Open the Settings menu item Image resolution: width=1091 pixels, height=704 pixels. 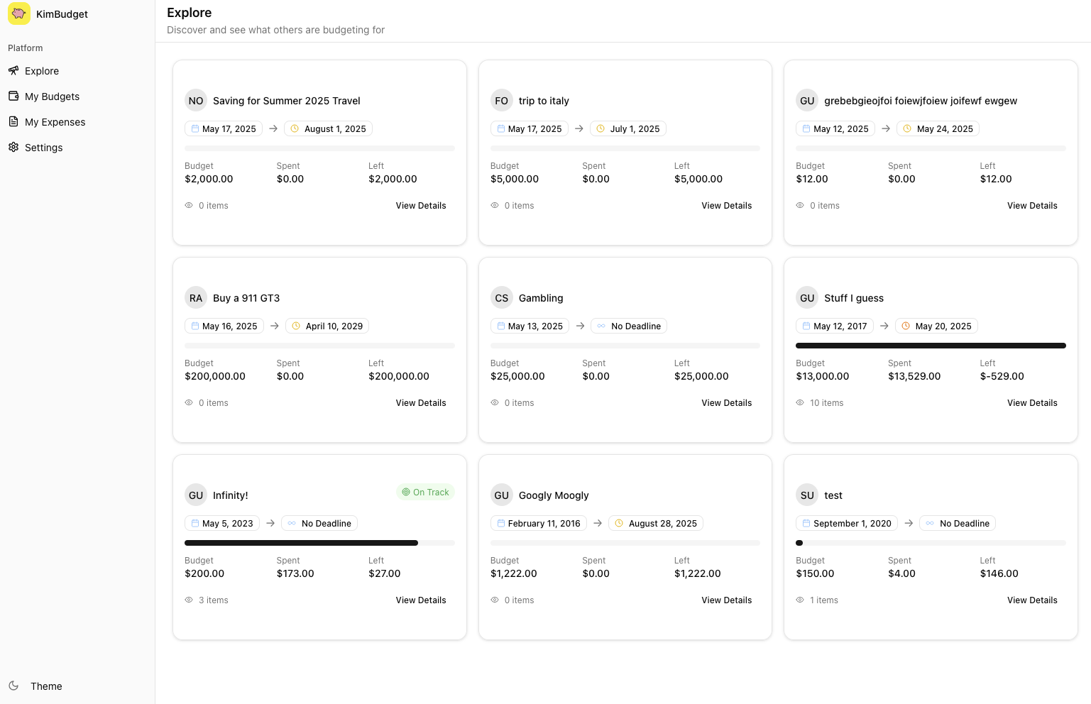[43, 148]
